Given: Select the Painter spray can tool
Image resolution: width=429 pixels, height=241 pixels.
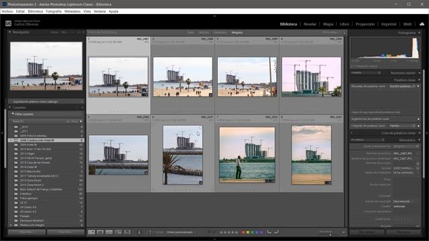Looking at the screenshot, I should [139, 232].
